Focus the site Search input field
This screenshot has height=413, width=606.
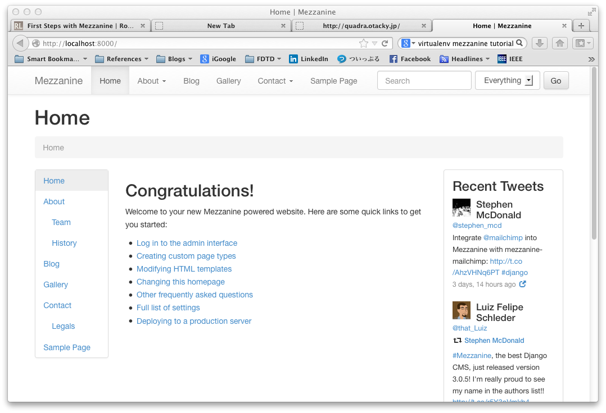point(424,81)
